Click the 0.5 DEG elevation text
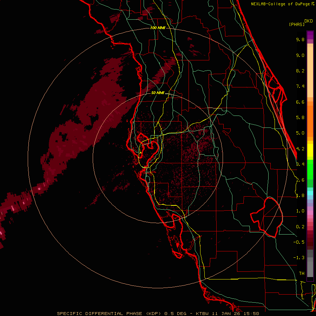 tap(175, 314)
